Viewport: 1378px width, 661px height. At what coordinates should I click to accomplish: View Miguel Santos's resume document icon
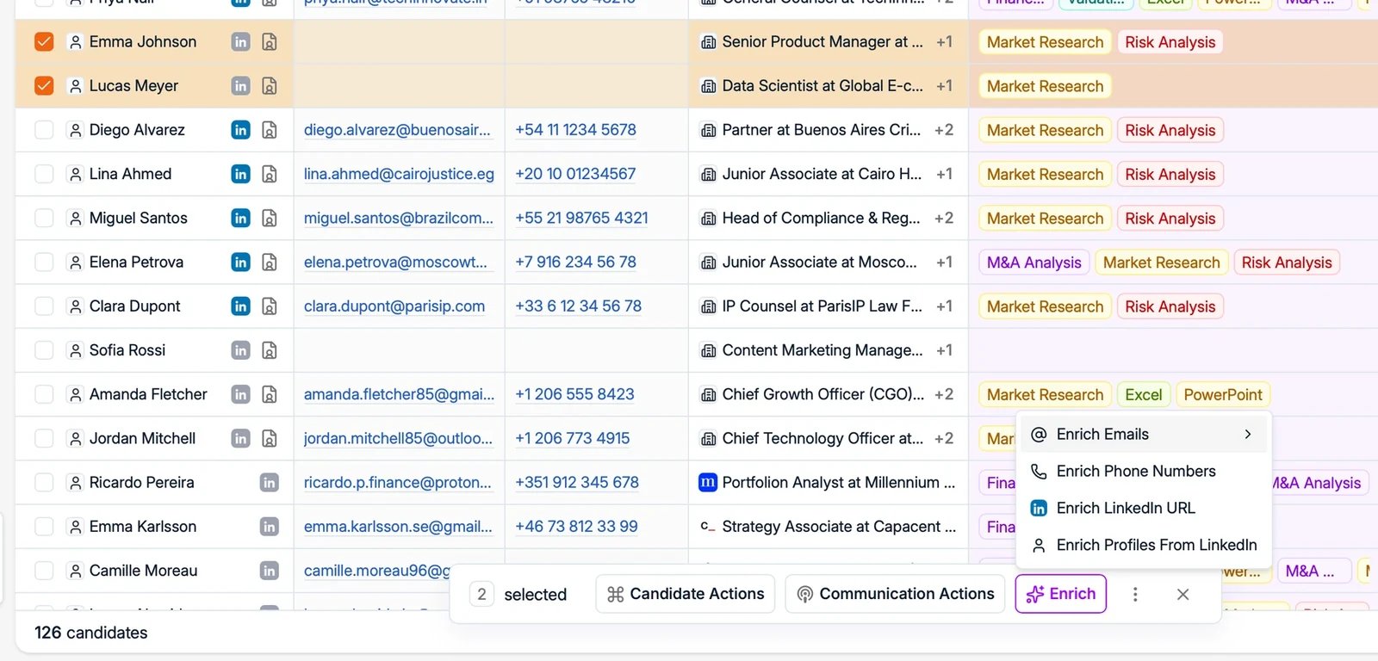[270, 219]
